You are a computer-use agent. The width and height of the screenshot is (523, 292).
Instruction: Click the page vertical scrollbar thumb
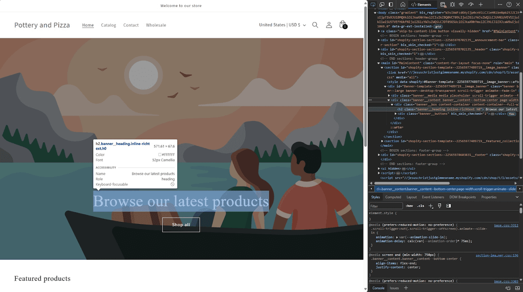(x=366, y=77)
